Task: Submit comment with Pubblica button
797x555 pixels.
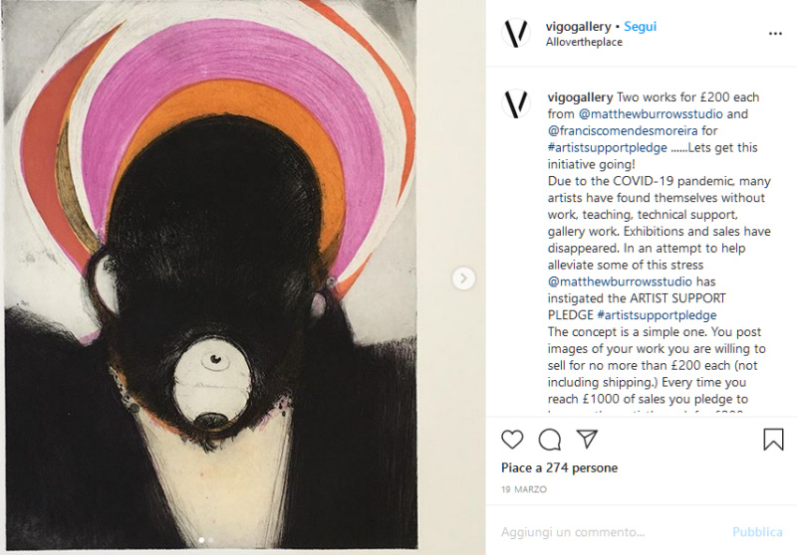Action: [757, 532]
